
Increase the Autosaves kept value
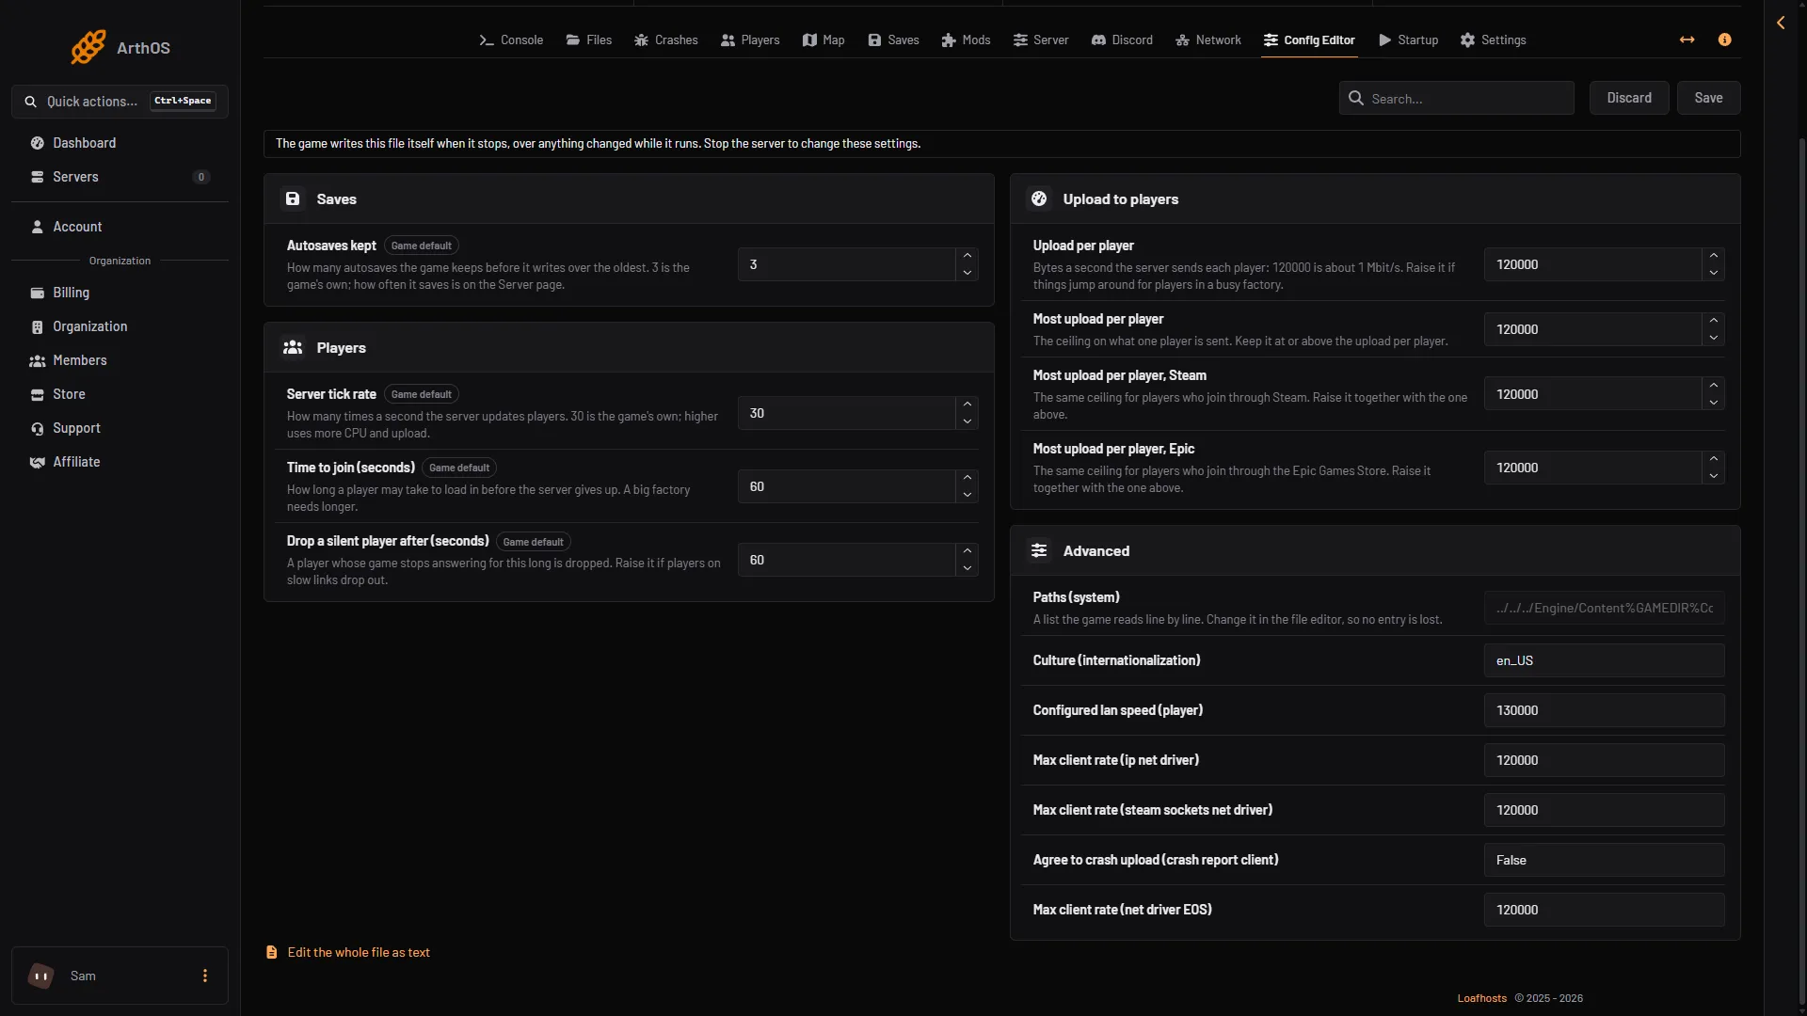(x=967, y=256)
